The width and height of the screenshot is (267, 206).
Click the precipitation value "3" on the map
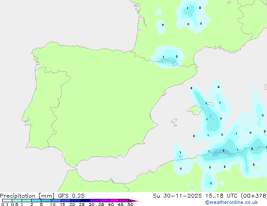pyautogui.click(x=223, y=151)
